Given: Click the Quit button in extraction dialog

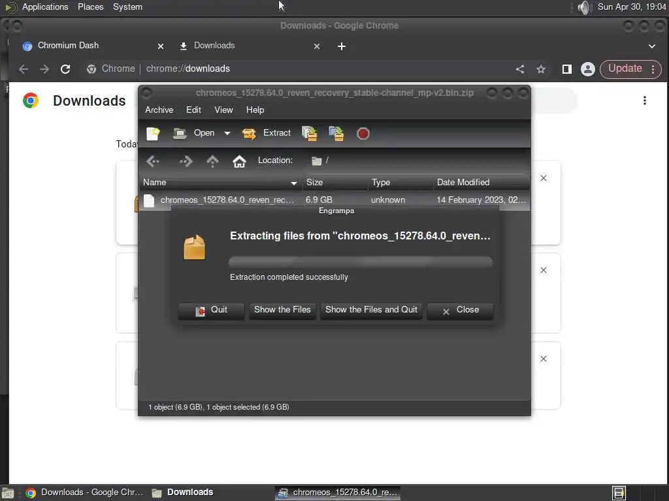Looking at the screenshot, I should tap(211, 310).
